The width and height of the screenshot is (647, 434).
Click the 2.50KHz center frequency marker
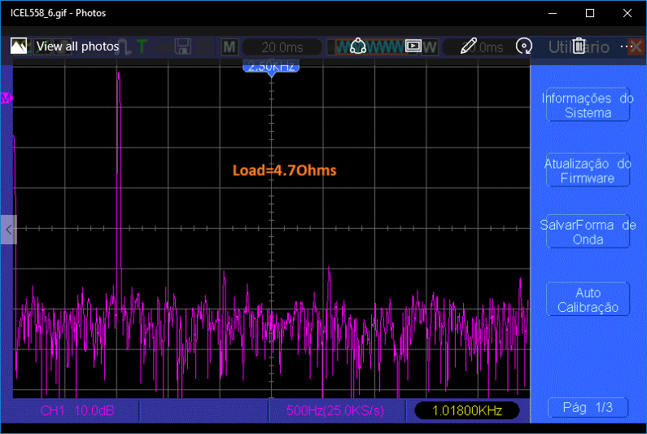(271, 67)
